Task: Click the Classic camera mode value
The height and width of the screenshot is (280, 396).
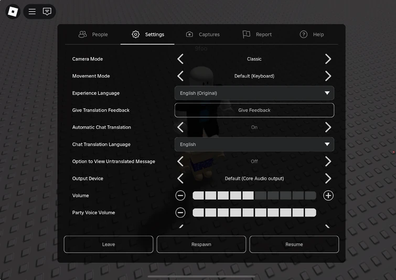Action: (x=254, y=59)
